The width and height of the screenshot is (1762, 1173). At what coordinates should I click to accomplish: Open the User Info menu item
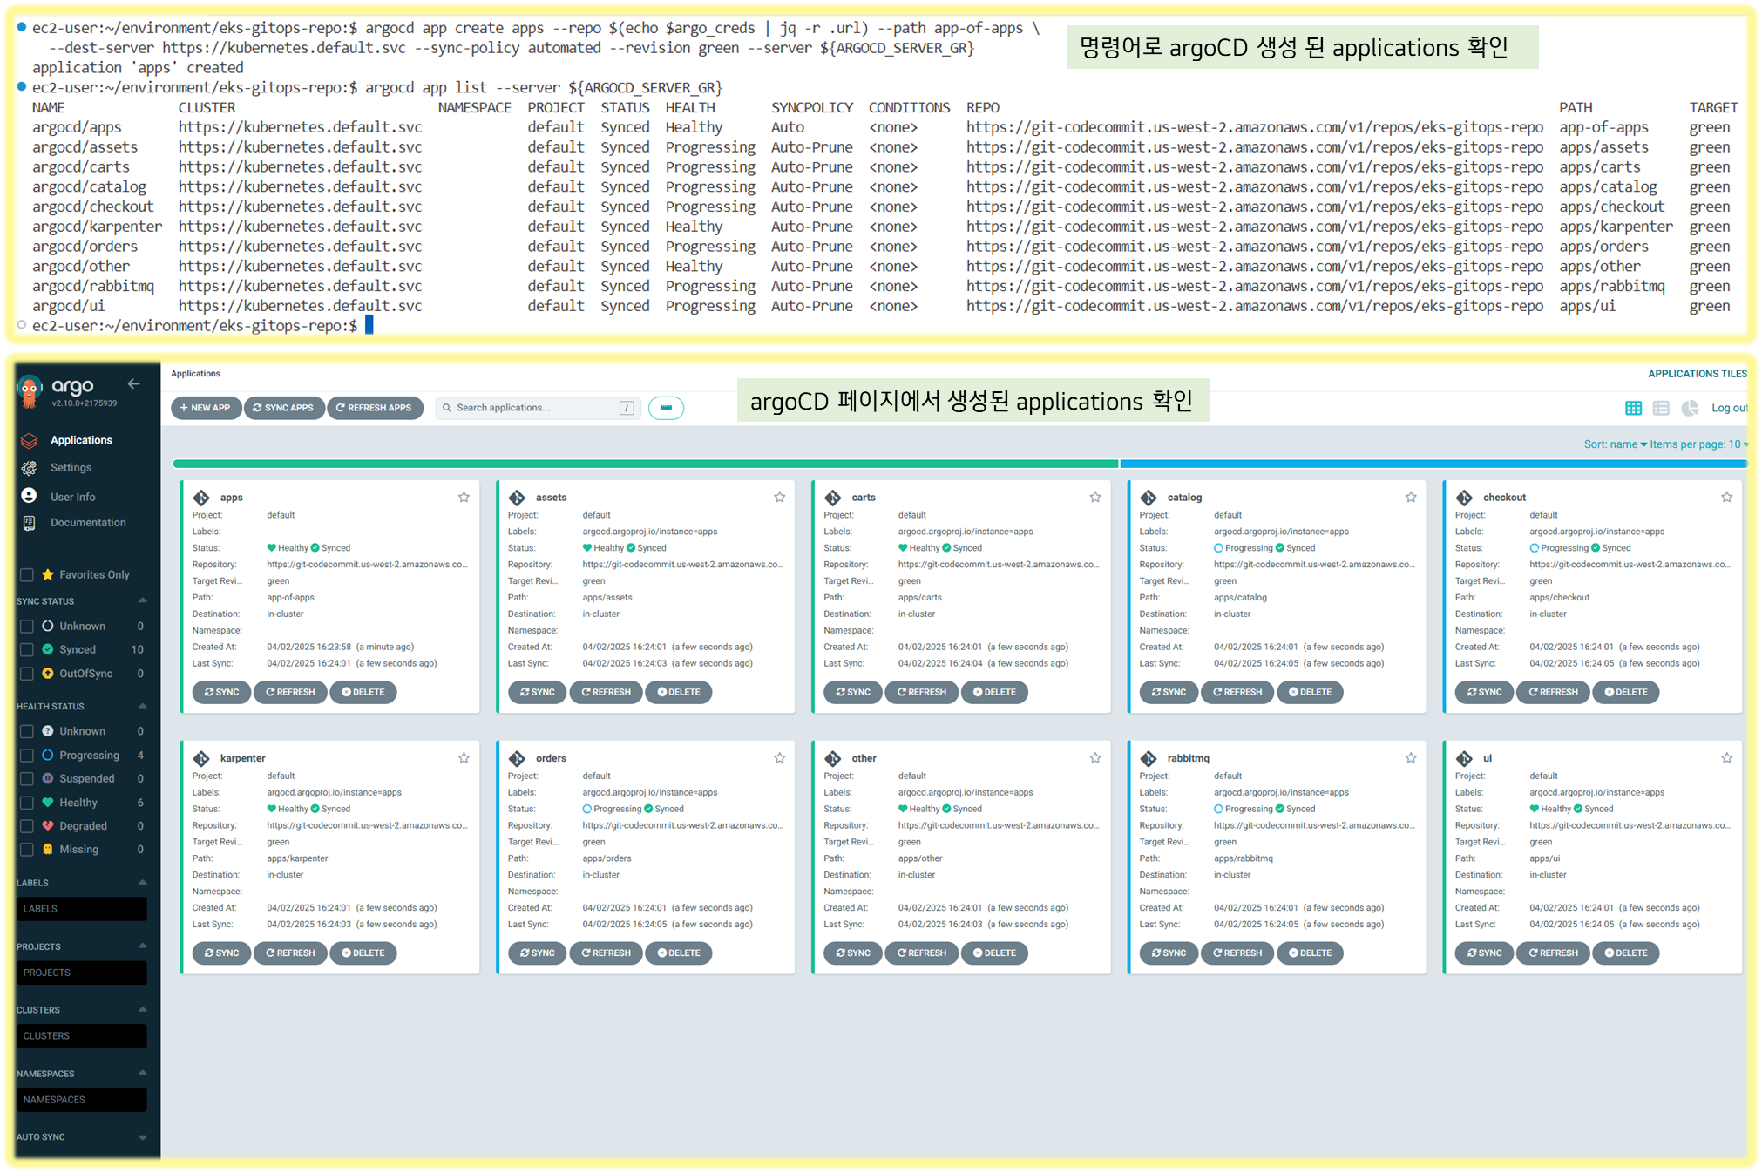[72, 497]
